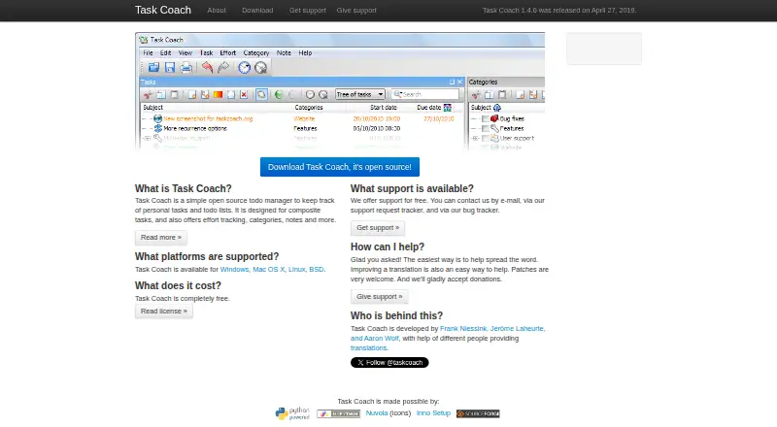Open the Frank Niessink developer link
777x427 pixels.
(x=463, y=328)
